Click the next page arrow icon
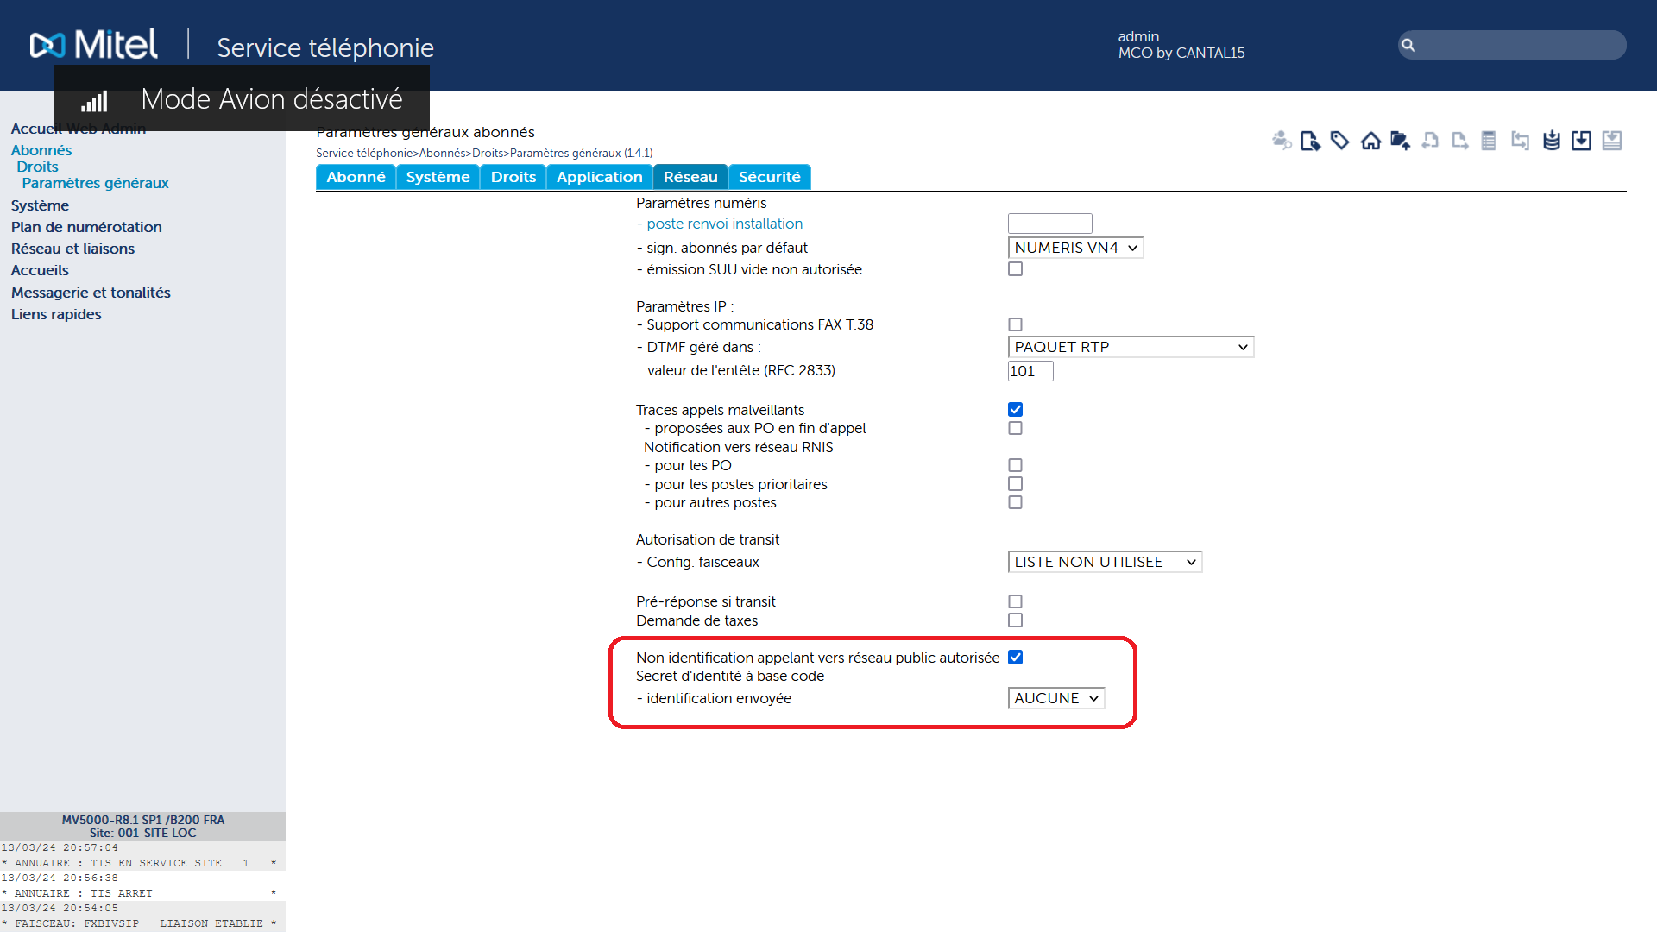Screen dimensions: 1657x932 [1460, 140]
